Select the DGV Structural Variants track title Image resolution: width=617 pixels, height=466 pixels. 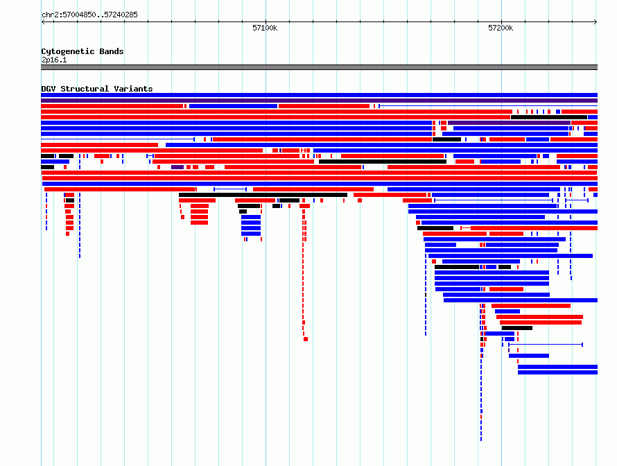pyautogui.click(x=97, y=89)
